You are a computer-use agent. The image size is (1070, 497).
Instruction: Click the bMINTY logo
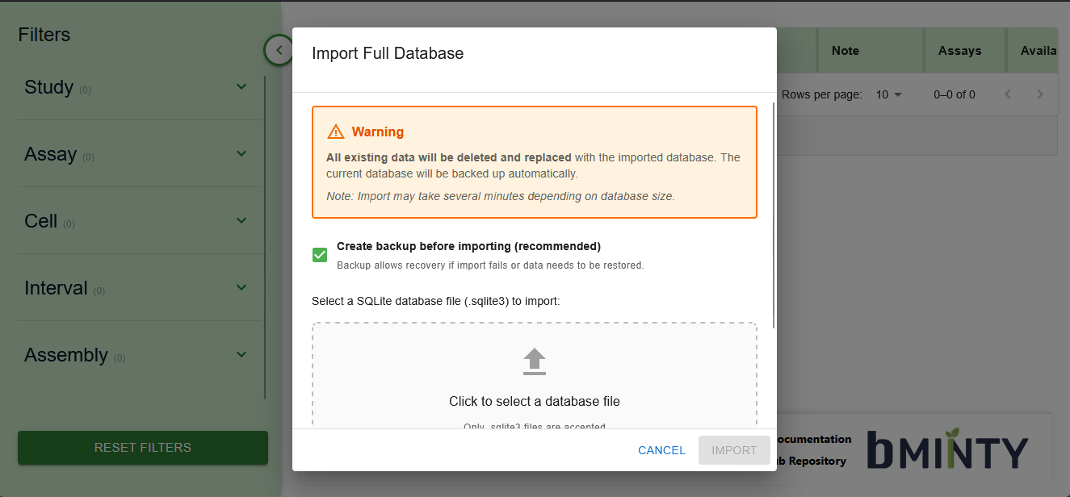click(946, 450)
